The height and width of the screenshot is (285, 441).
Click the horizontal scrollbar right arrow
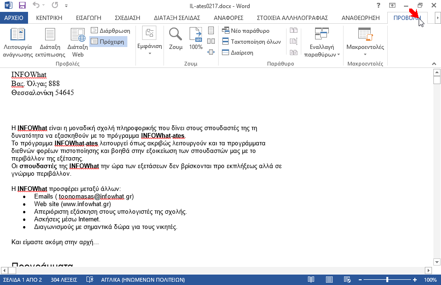tap(428, 270)
